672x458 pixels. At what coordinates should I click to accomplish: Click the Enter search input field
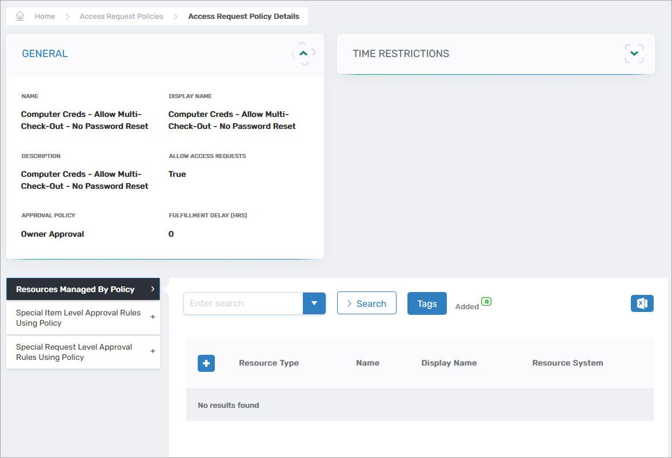[243, 303]
